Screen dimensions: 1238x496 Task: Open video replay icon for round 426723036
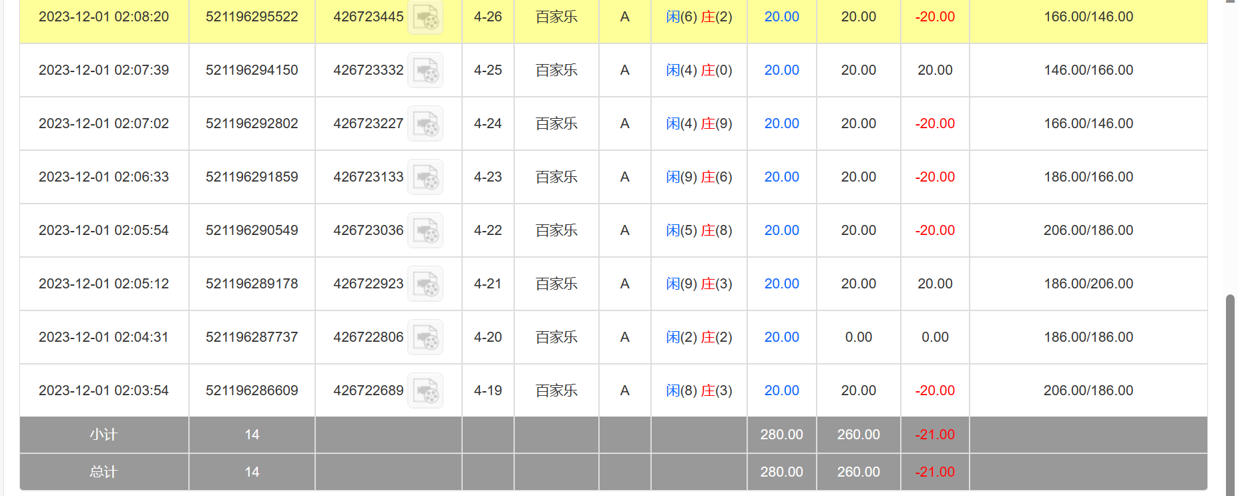pos(425,231)
